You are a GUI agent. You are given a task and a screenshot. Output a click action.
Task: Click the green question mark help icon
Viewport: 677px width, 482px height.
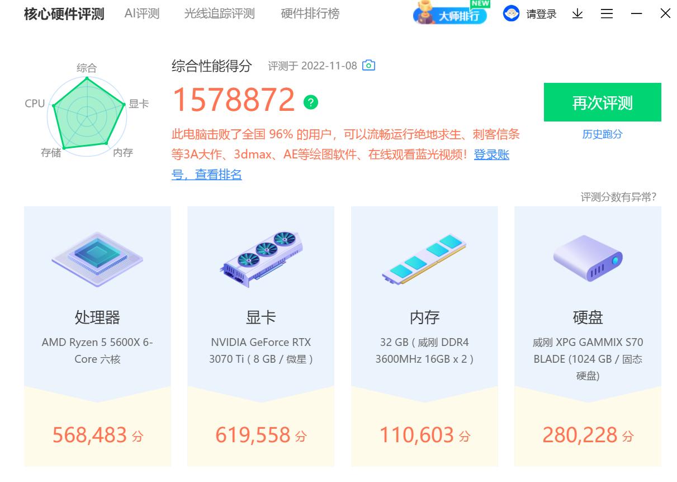click(x=311, y=102)
